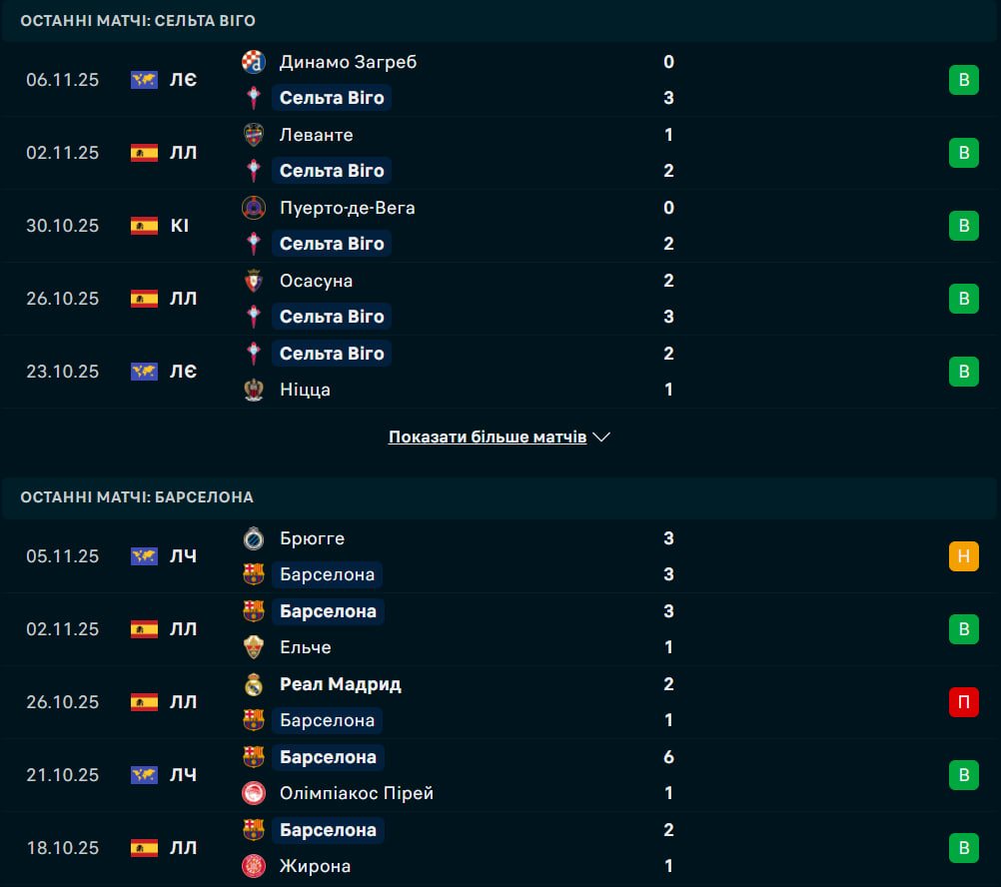This screenshot has width=1001, height=887.
Task: Click the Osasuna club crest
Action: click(254, 281)
